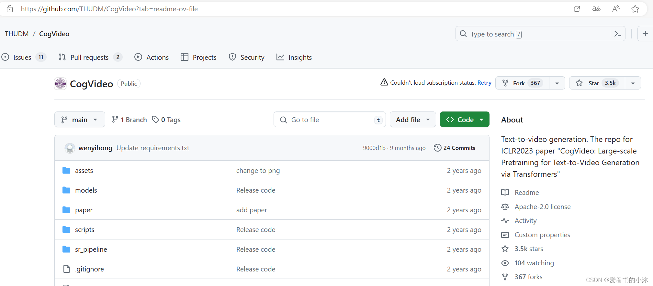Open wenyihong's profile link
Image resolution: width=653 pixels, height=286 pixels.
coord(95,148)
